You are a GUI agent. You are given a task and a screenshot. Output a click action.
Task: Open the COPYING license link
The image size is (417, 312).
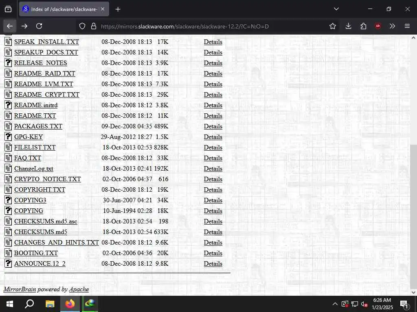click(x=29, y=211)
